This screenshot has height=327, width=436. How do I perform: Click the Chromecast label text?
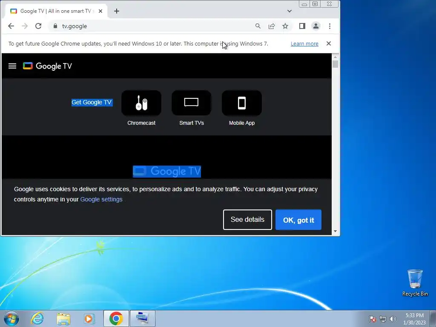point(141,123)
